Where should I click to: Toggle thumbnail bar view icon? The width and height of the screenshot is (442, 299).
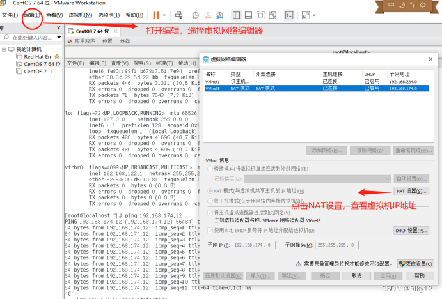(x=248, y=15)
